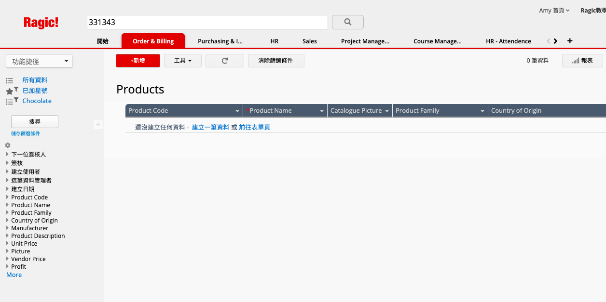This screenshot has width=606, height=302.
Task: Open Product Code column dropdown arrow
Action: [237, 111]
